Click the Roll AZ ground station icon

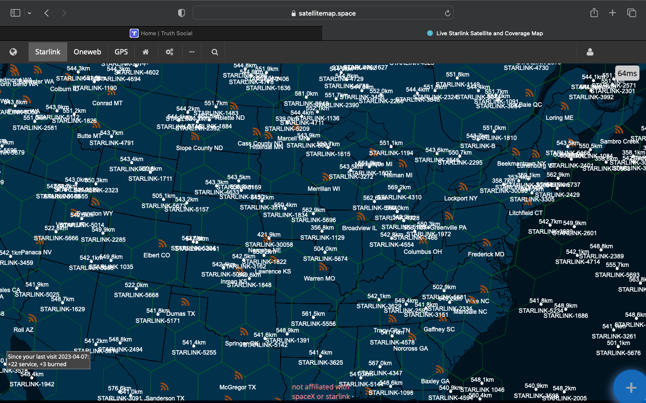[x=32, y=318]
